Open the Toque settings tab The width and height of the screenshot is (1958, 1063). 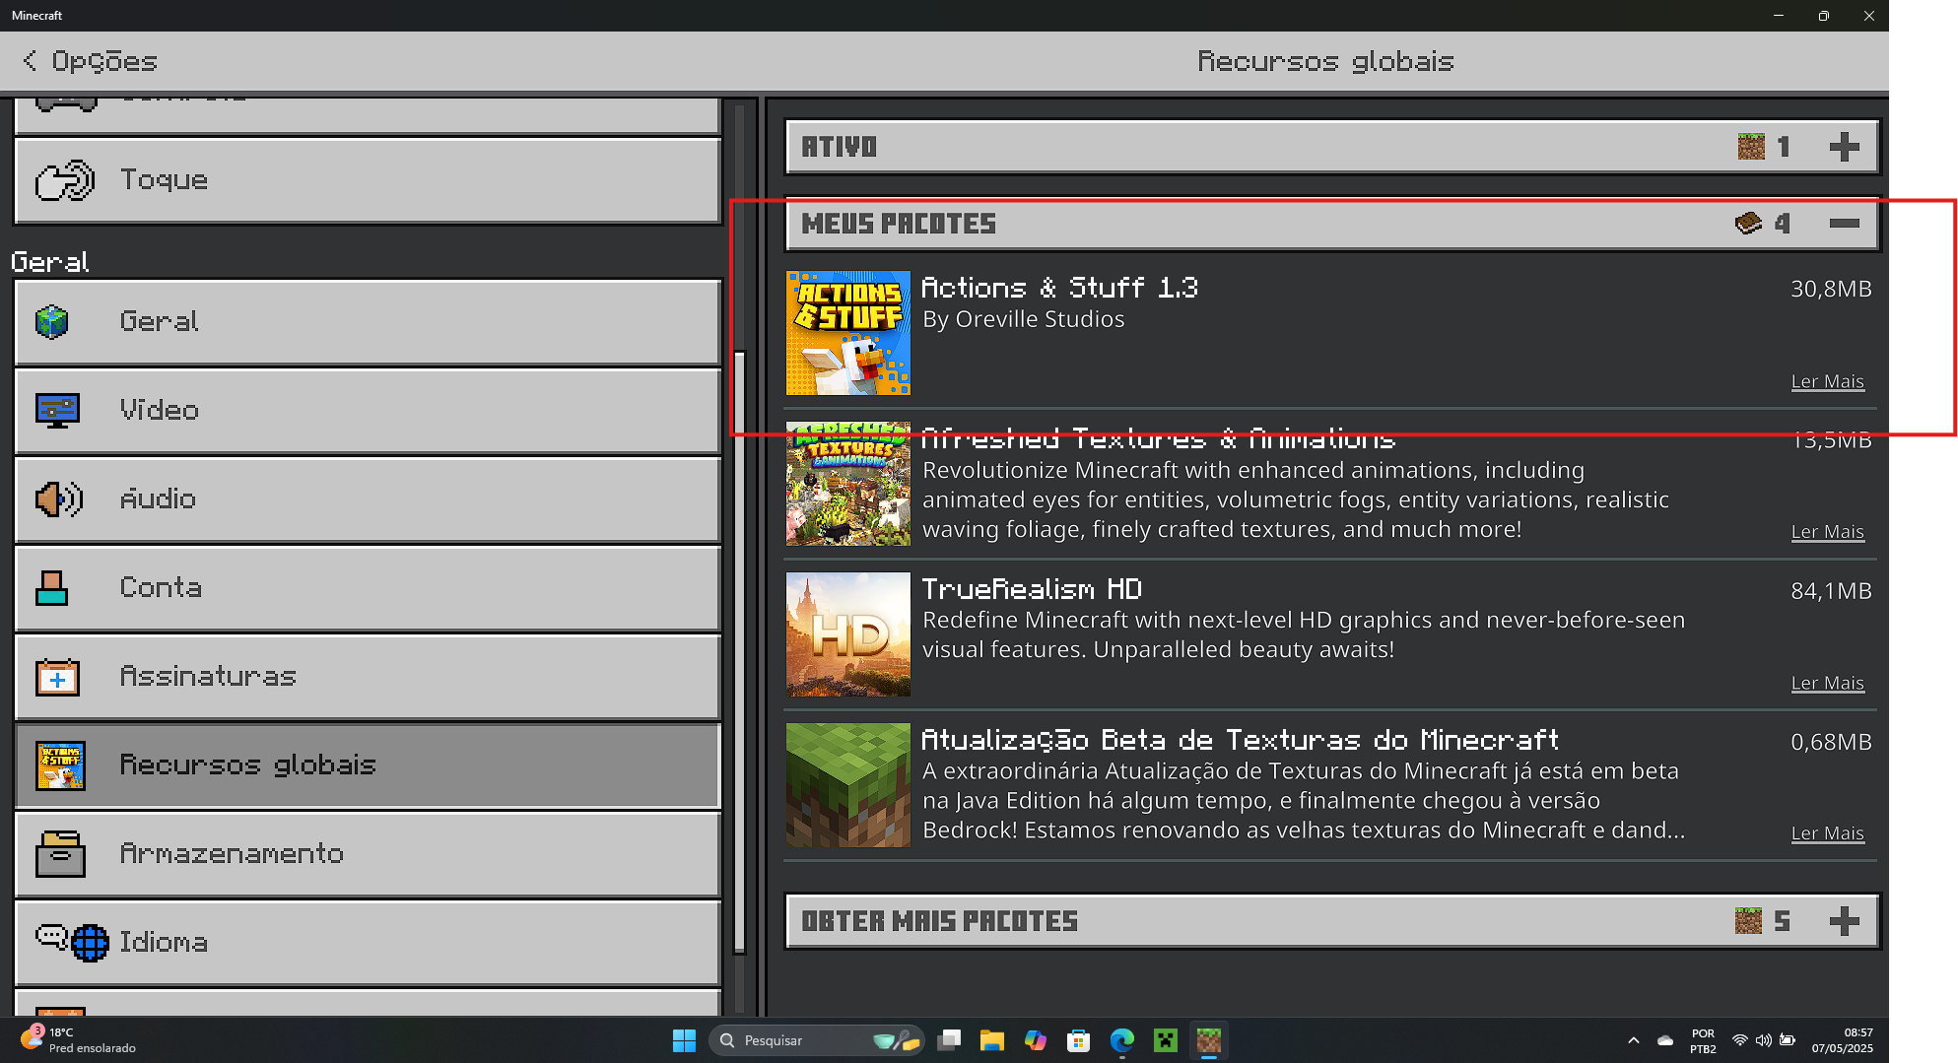click(367, 180)
